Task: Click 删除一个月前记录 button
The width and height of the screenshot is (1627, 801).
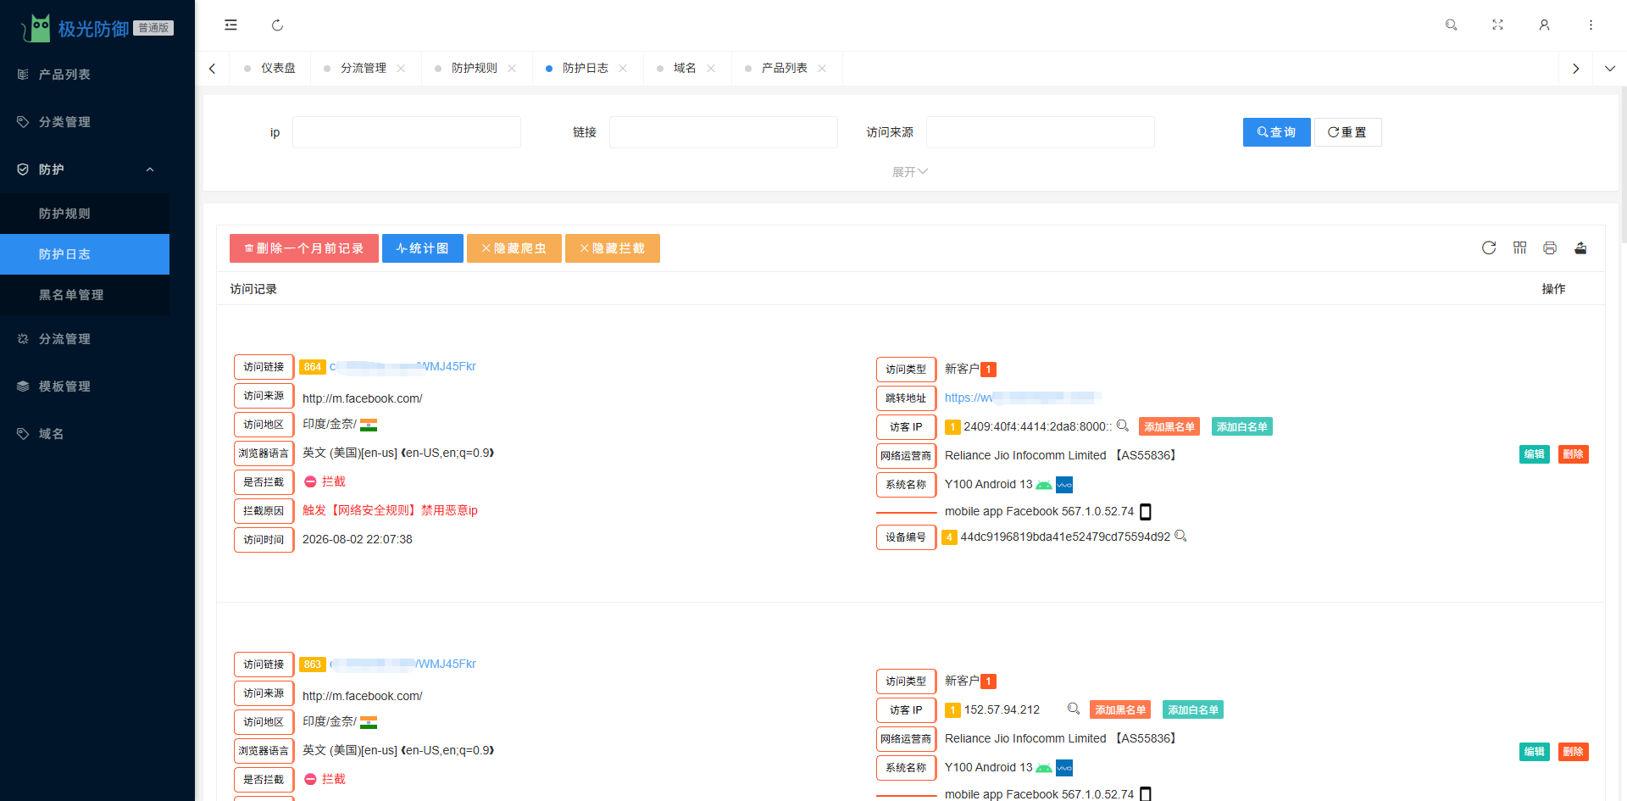Action: (304, 248)
